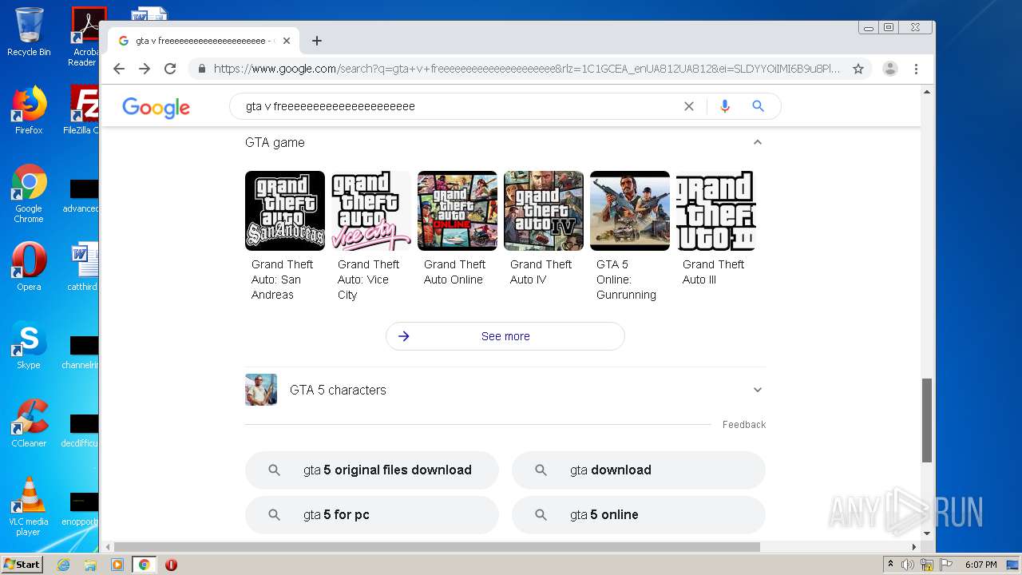Viewport: 1022px width, 575px height.
Task: Click the Grand Theft Auto Online caption
Action: 454,272
